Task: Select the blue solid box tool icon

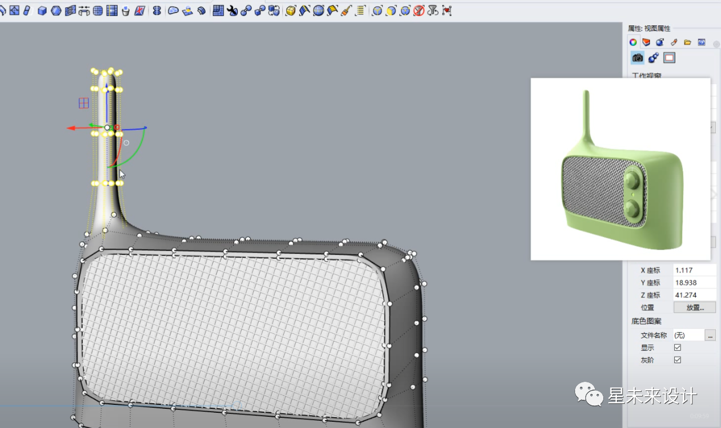Action: [x=42, y=10]
